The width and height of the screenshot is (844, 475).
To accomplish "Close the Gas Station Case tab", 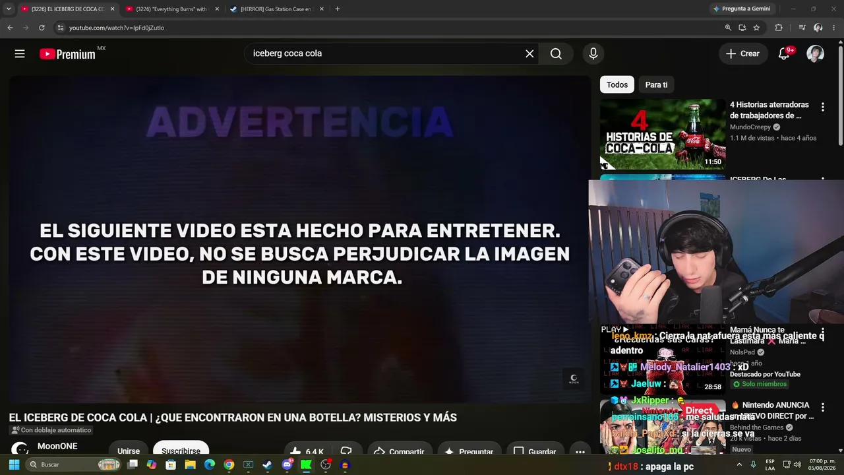I will click(321, 9).
